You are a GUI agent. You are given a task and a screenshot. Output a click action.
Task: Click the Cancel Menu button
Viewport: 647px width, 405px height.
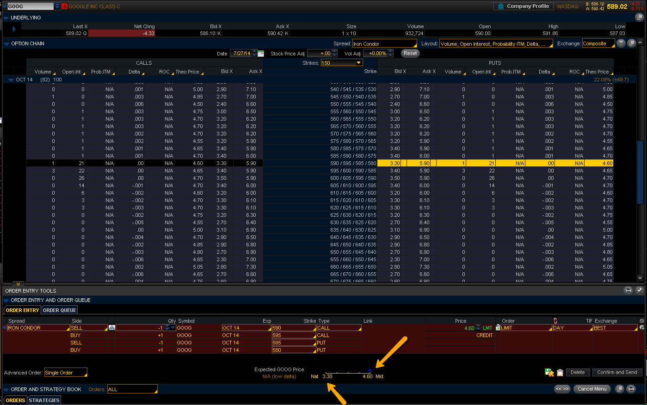592,389
